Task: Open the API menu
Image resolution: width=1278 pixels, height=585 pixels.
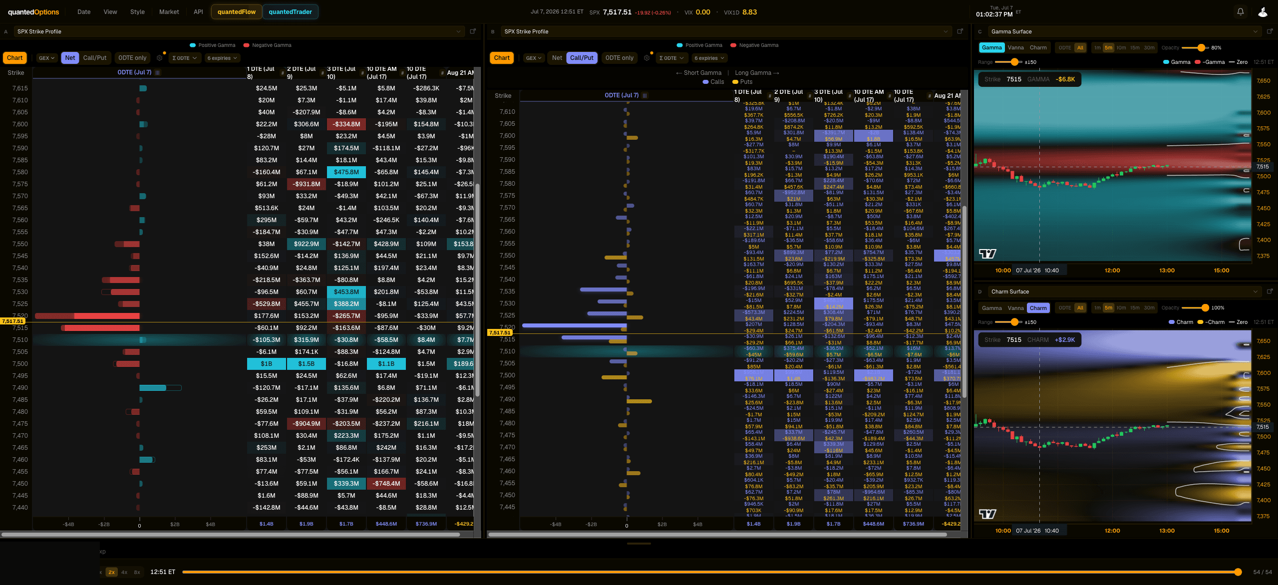Action: pos(198,12)
